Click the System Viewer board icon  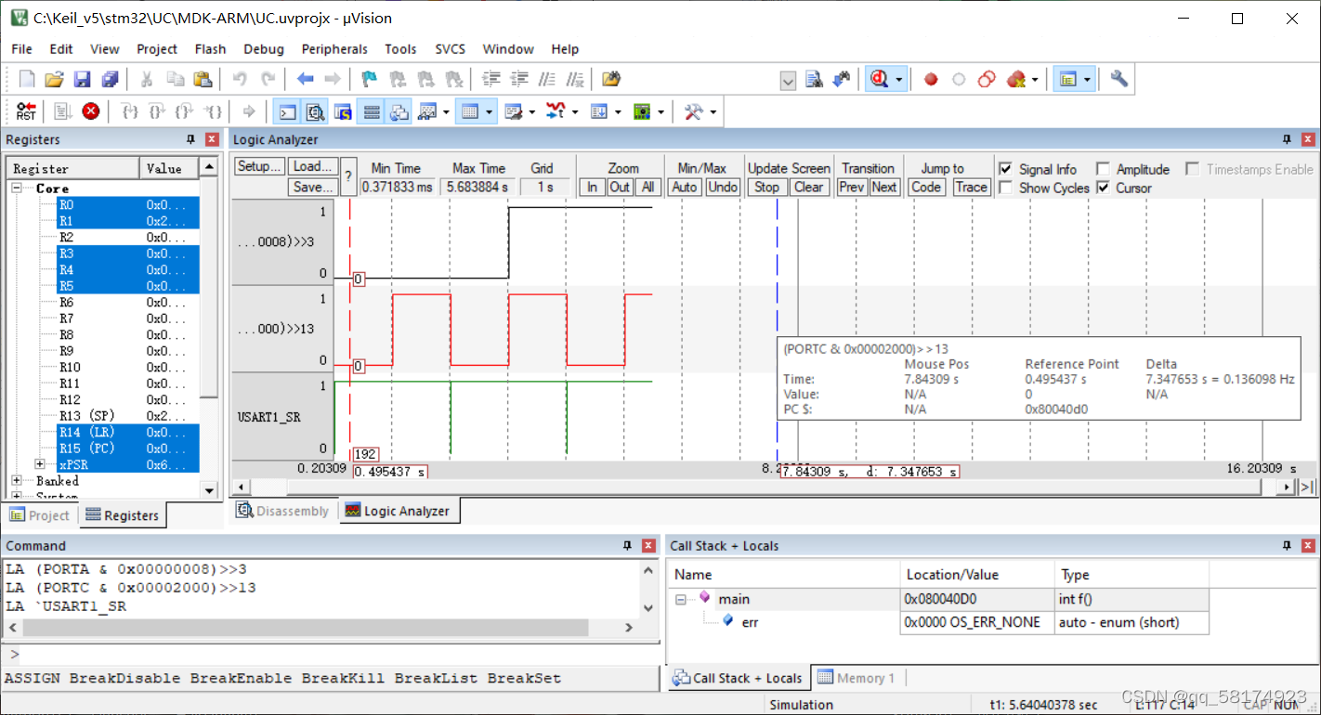click(x=641, y=112)
